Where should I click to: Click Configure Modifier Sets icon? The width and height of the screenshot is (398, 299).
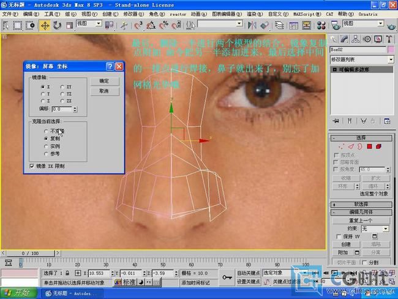(x=387, y=121)
